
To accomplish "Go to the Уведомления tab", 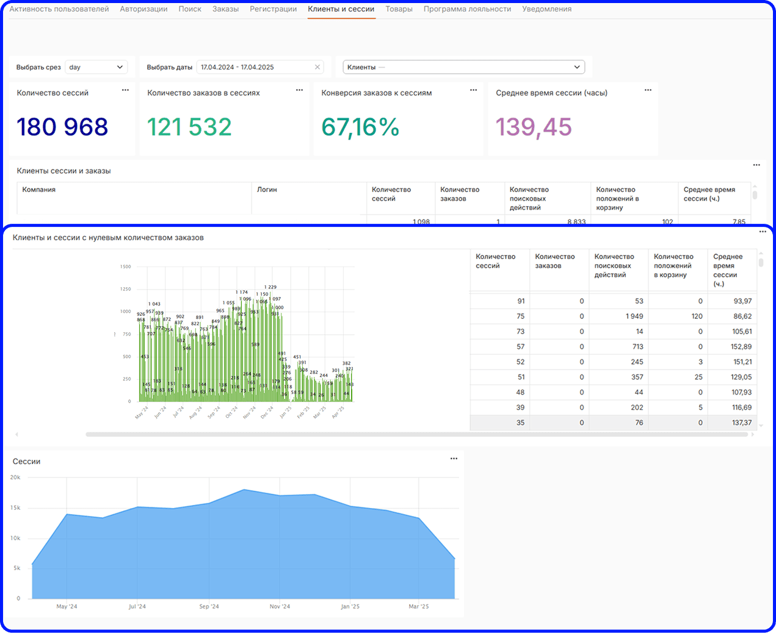I will click(x=546, y=9).
